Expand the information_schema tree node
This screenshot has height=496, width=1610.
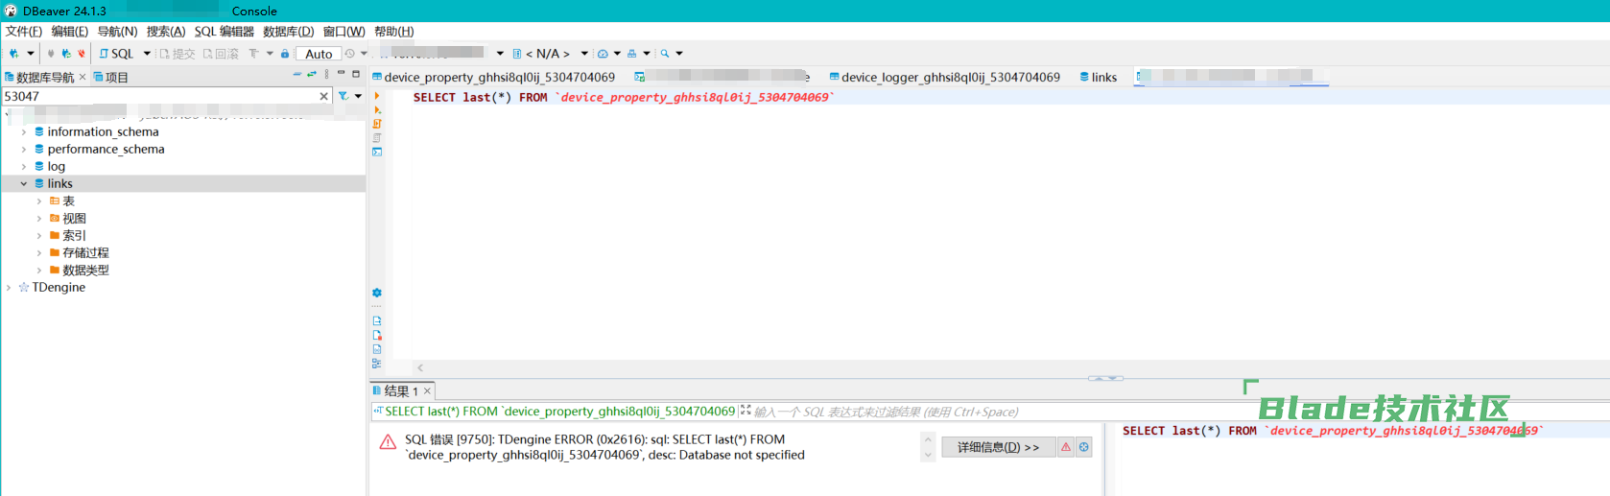click(x=24, y=131)
